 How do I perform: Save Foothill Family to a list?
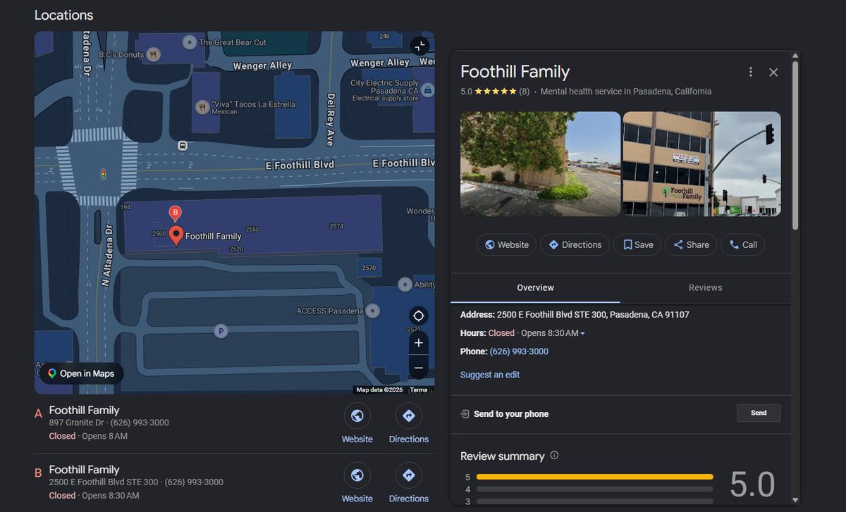(637, 244)
